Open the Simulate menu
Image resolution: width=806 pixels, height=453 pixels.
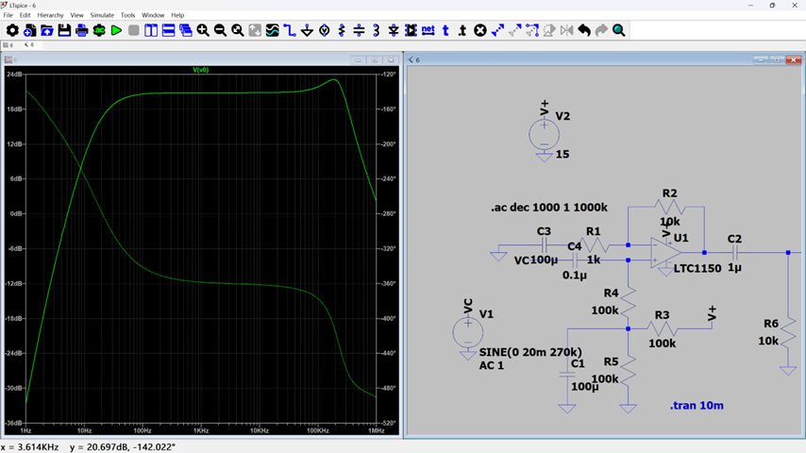click(x=102, y=15)
